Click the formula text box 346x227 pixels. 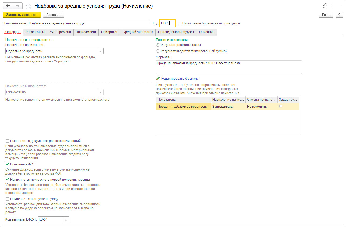coord(229,67)
